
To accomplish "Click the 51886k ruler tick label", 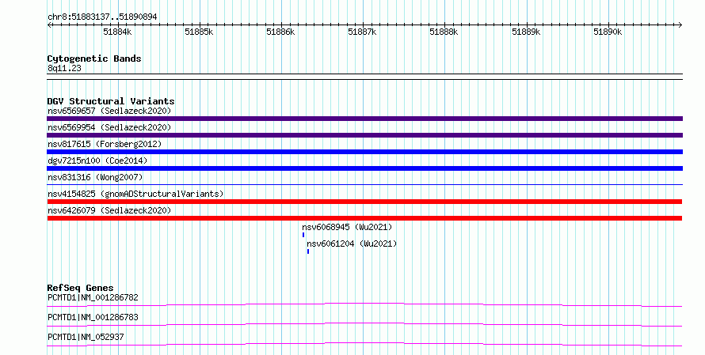I will (280, 32).
